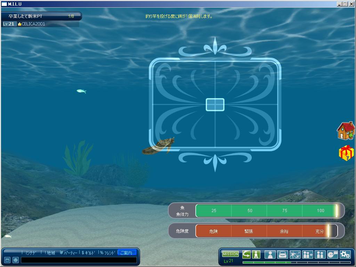Click the chat text input field
The image size is (356, 267).
click(x=79, y=260)
